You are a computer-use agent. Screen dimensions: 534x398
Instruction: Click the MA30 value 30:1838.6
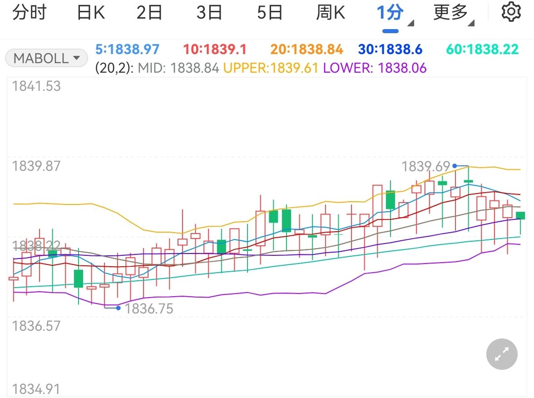click(x=390, y=50)
